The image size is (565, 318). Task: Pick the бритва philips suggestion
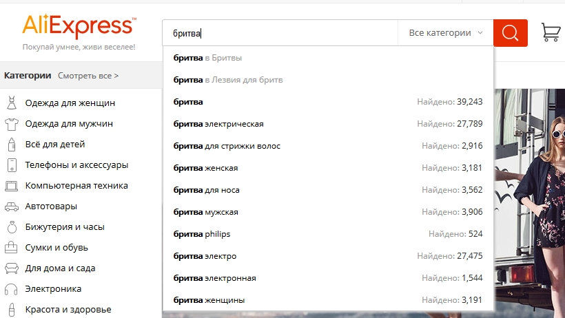pos(202,234)
